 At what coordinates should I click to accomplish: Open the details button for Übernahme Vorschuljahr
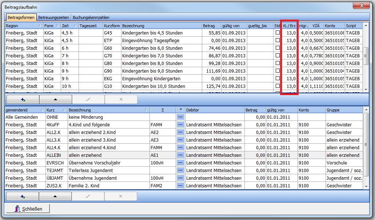coord(180,163)
